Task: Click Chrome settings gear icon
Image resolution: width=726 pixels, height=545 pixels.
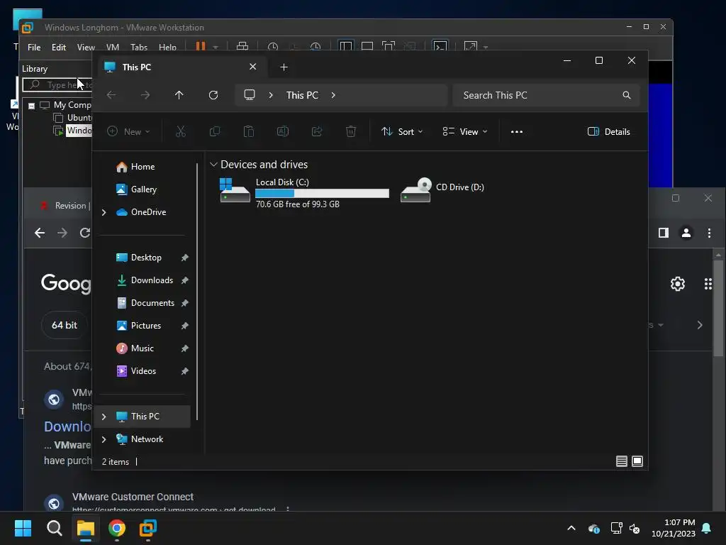Action: pos(677,284)
